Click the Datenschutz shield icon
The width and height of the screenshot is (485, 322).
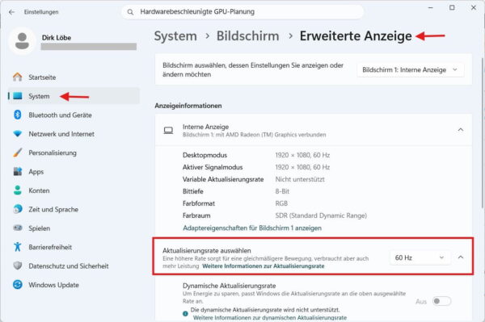point(18,266)
